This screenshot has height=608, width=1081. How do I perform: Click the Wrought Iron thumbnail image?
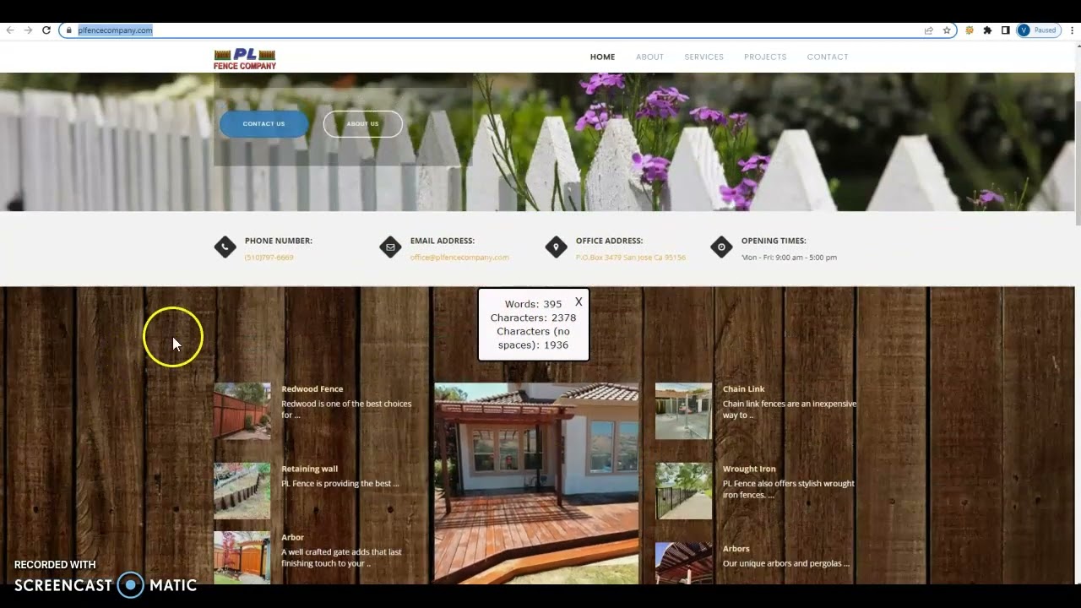(x=683, y=491)
